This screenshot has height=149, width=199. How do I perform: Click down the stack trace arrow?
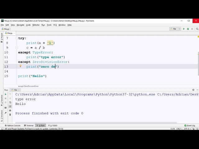pyautogui.click(x=10, y=98)
